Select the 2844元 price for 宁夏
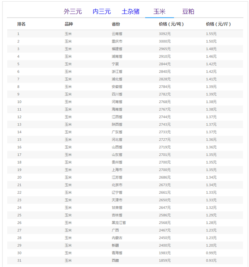This screenshot has width=249, height=267. pyautogui.click(x=165, y=64)
